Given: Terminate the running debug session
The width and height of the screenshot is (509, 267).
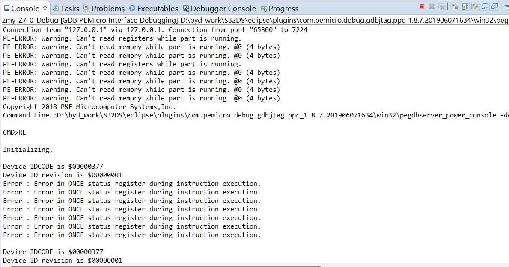Looking at the screenshot, I should click(x=422, y=6).
